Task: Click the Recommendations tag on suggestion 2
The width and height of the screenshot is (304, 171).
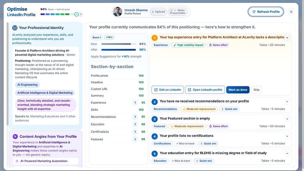Action: (x=165, y=109)
